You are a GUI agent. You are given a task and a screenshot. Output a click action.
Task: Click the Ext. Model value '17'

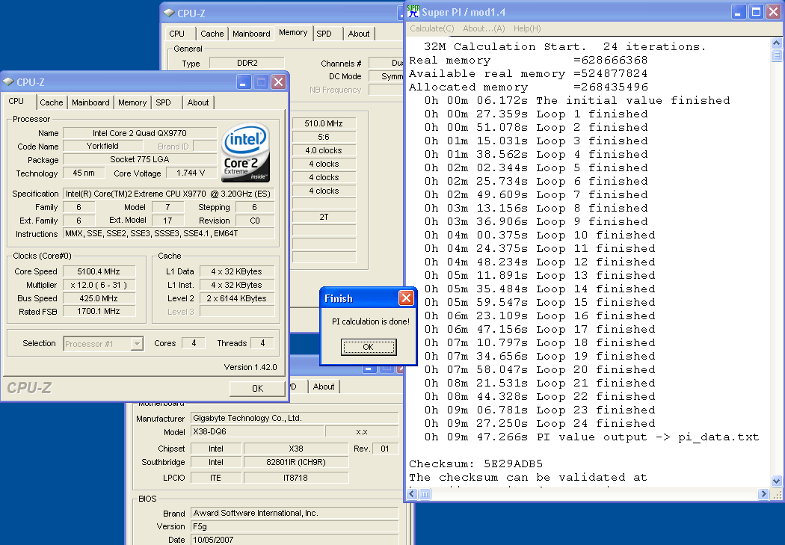tap(167, 221)
